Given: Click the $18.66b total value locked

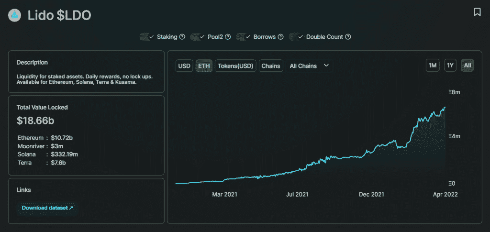Looking at the screenshot, I should pyautogui.click(x=35, y=121).
